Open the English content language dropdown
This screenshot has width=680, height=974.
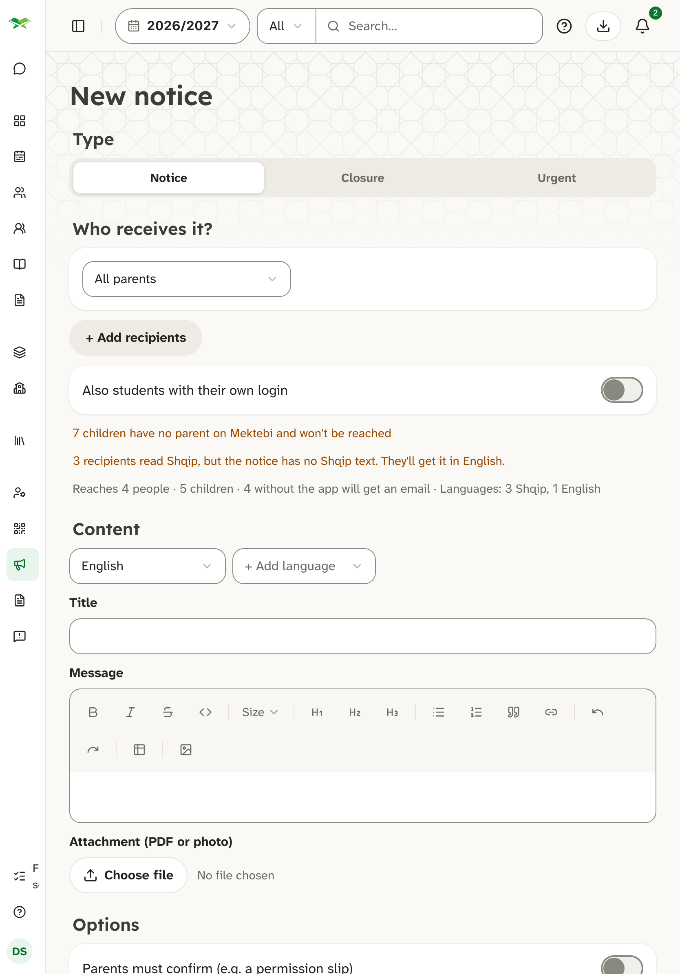point(148,566)
